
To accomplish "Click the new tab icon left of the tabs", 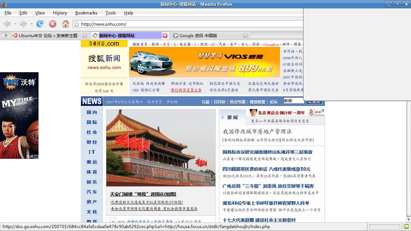I will coord(4,36).
